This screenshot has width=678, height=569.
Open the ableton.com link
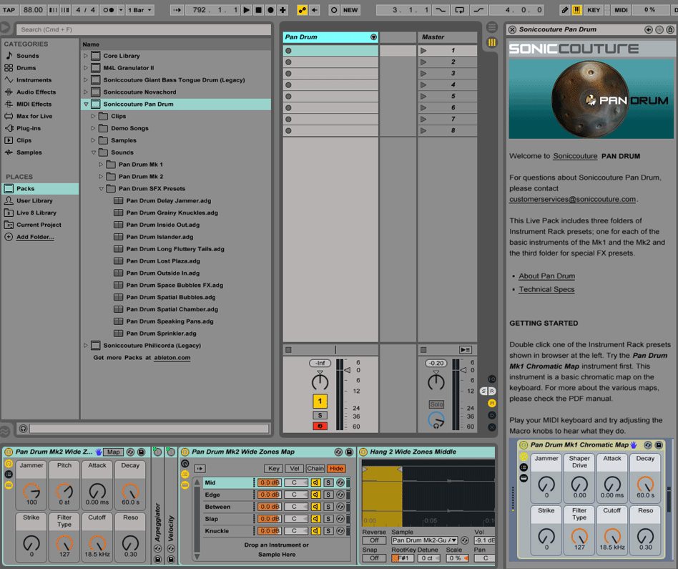(x=172, y=358)
